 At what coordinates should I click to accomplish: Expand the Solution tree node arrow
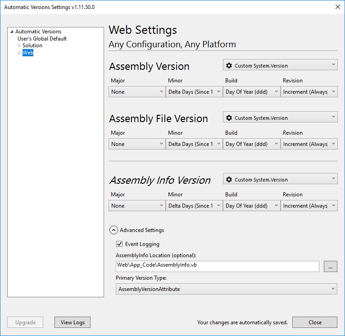click(x=19, y=45)
